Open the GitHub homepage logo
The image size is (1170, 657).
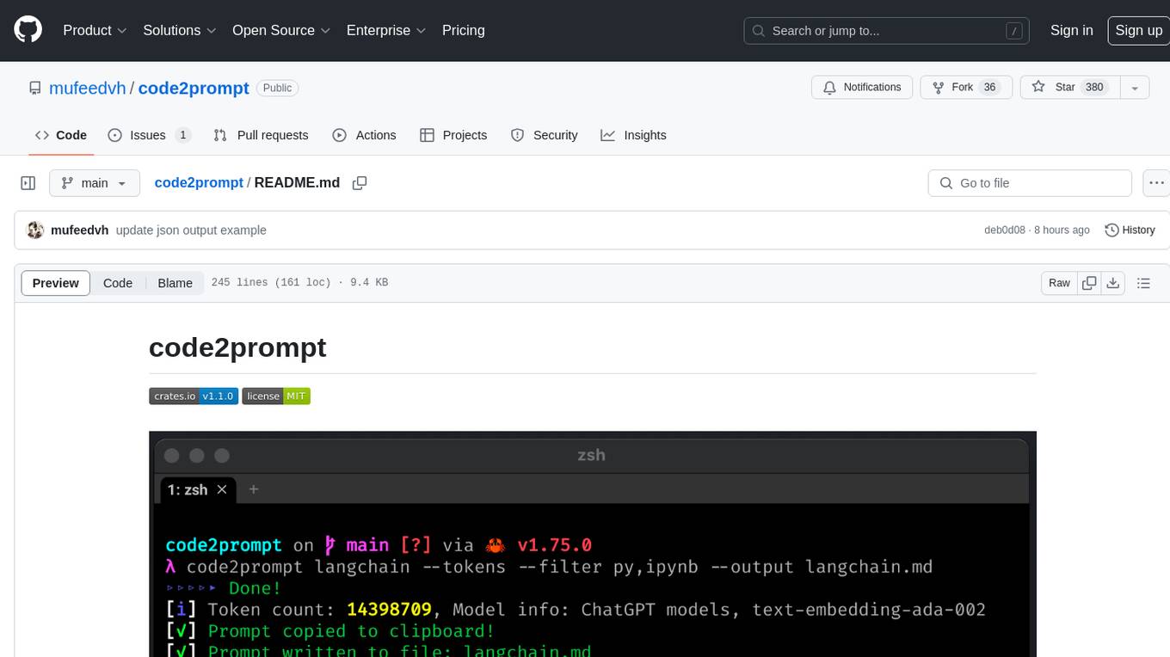pos(28,30)
